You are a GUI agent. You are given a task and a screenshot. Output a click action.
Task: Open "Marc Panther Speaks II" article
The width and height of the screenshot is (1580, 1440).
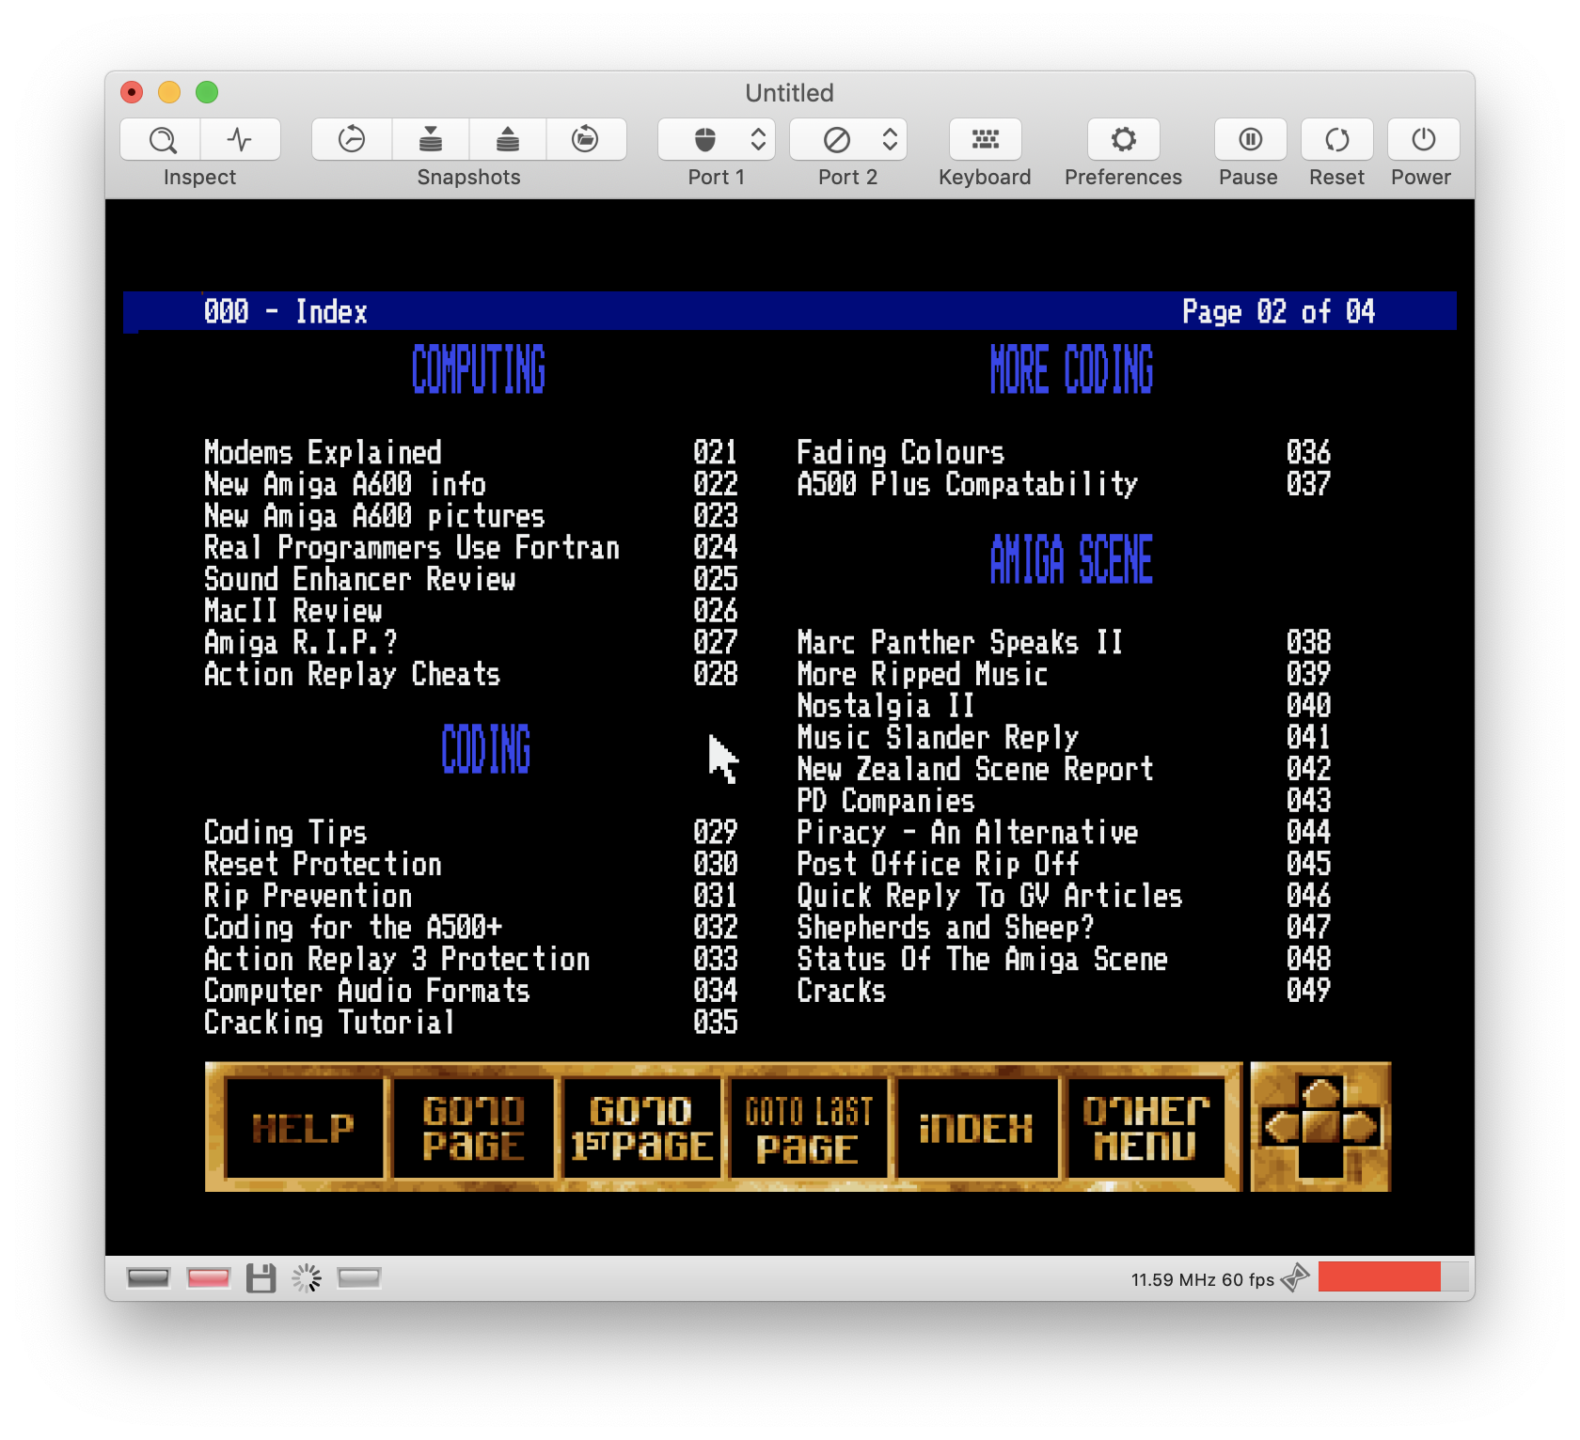click(960, 643)
